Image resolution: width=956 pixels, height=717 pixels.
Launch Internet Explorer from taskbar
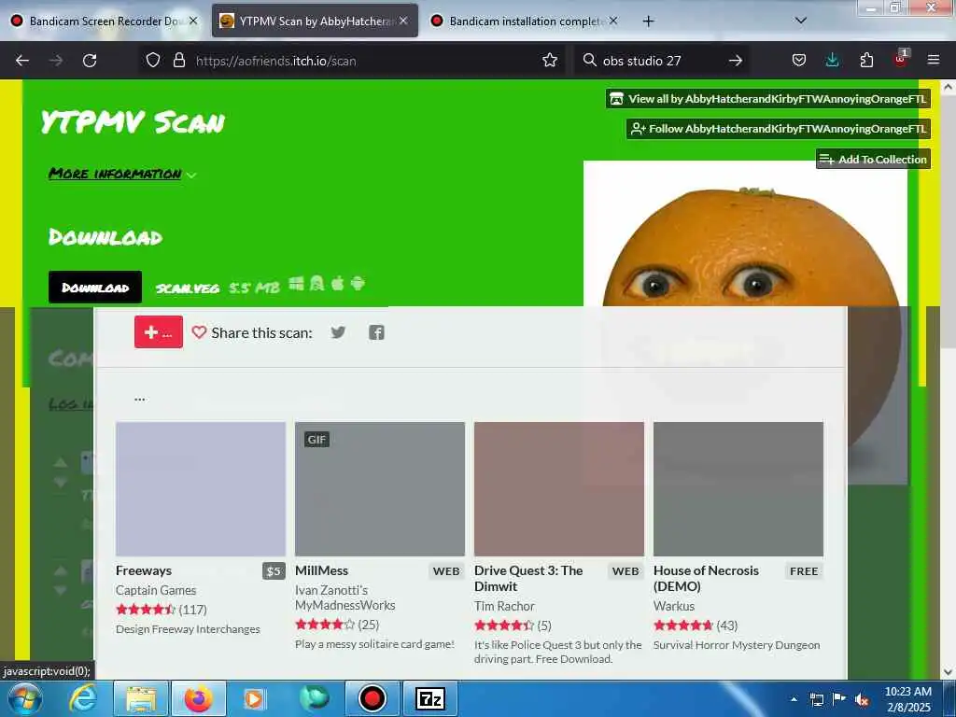pos(82,698)
